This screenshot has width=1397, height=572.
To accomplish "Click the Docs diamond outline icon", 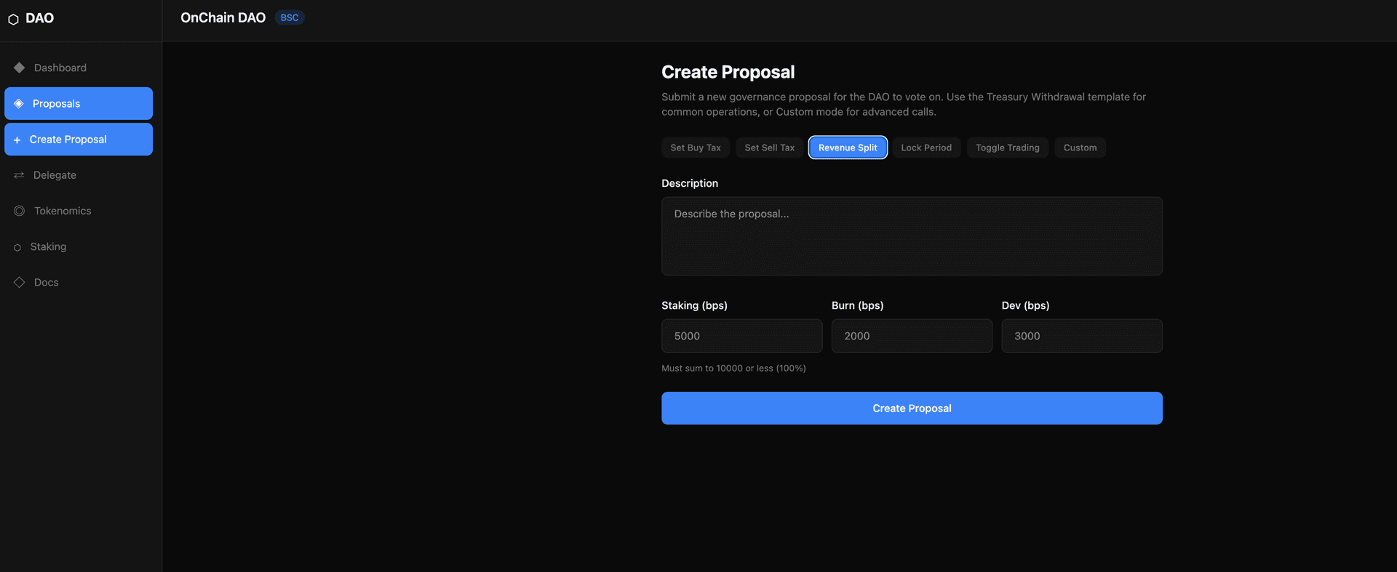I will (20, 282).
